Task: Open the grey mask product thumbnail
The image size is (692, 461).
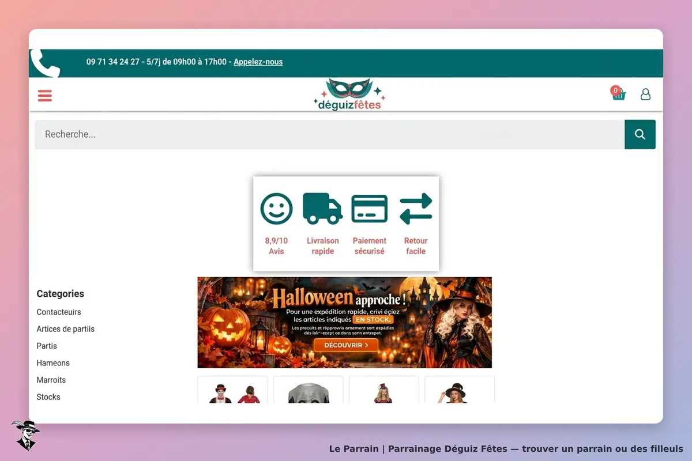Action: [x=309, y=390]
